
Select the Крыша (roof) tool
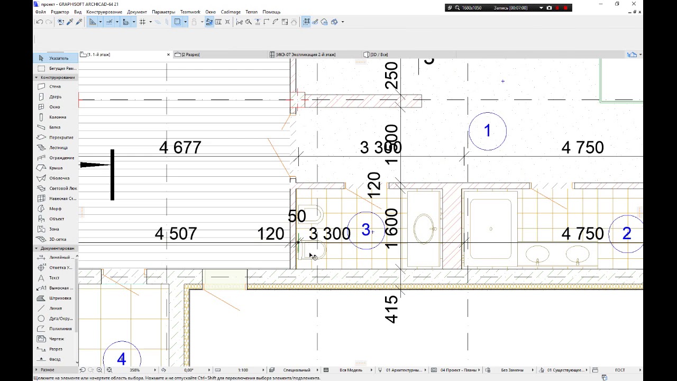point(56,168)
